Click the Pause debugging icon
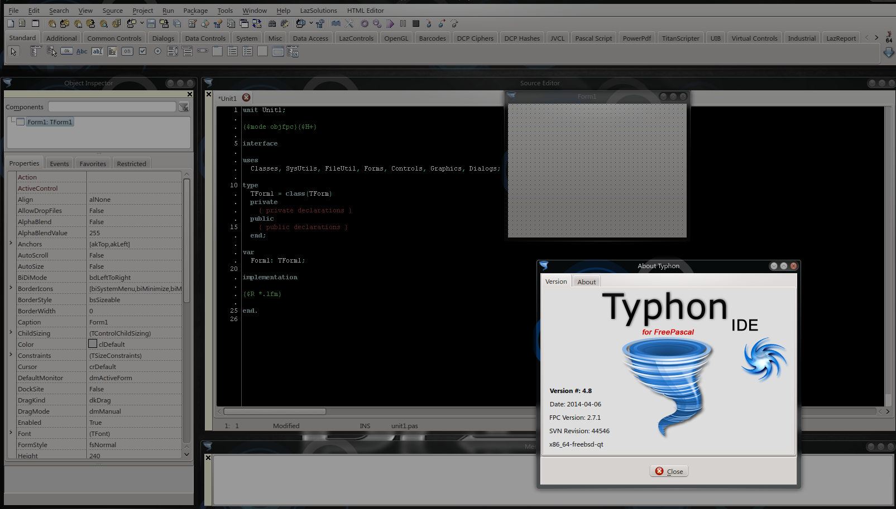The width and height of the screenshot is (896, 509). 403,23
